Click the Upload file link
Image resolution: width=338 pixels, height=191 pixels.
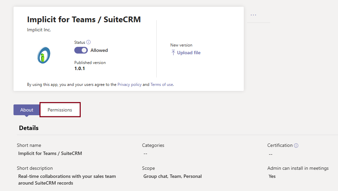pos(189,53)
